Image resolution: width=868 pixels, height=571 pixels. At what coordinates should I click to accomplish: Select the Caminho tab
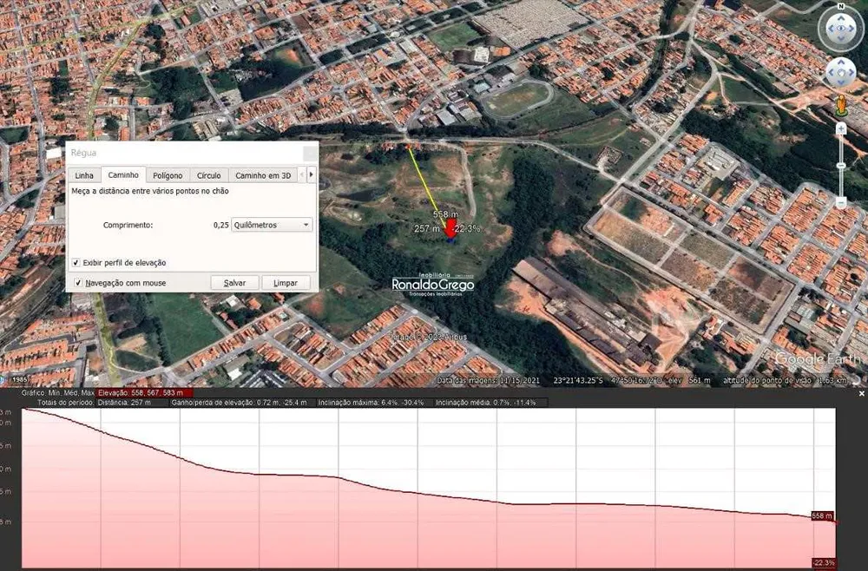[123, 174]
